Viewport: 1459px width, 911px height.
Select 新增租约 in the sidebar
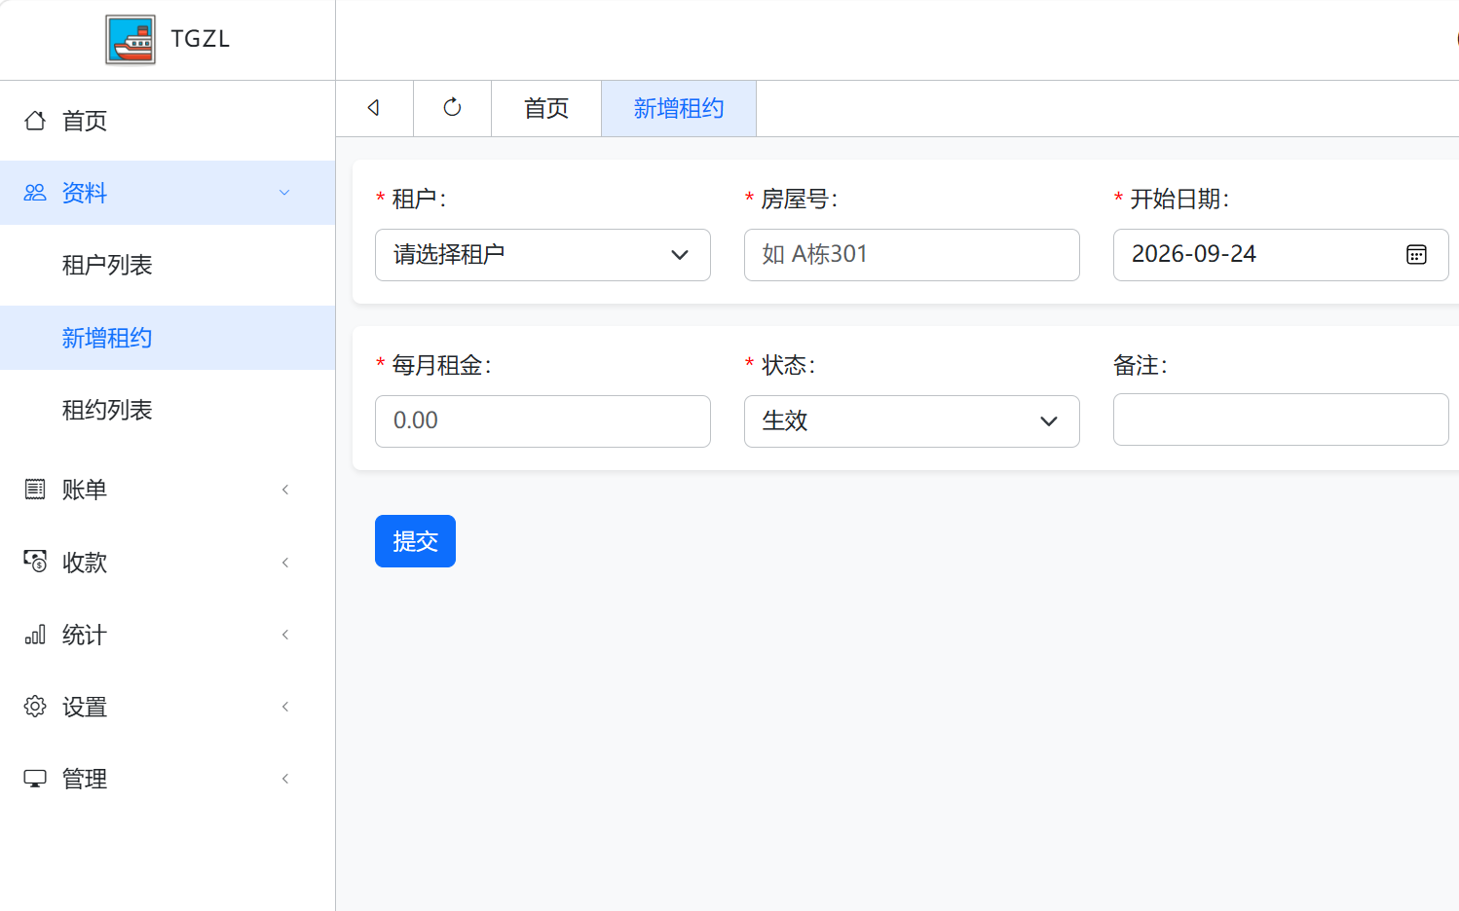168,338
